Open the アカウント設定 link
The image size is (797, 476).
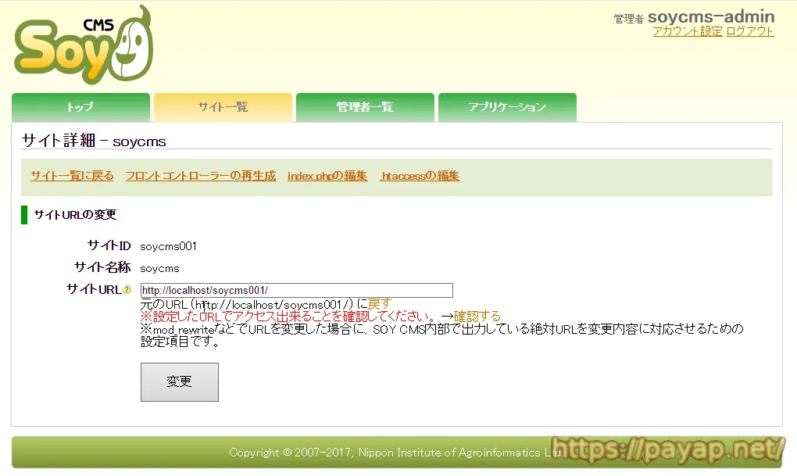pos(688,31)
